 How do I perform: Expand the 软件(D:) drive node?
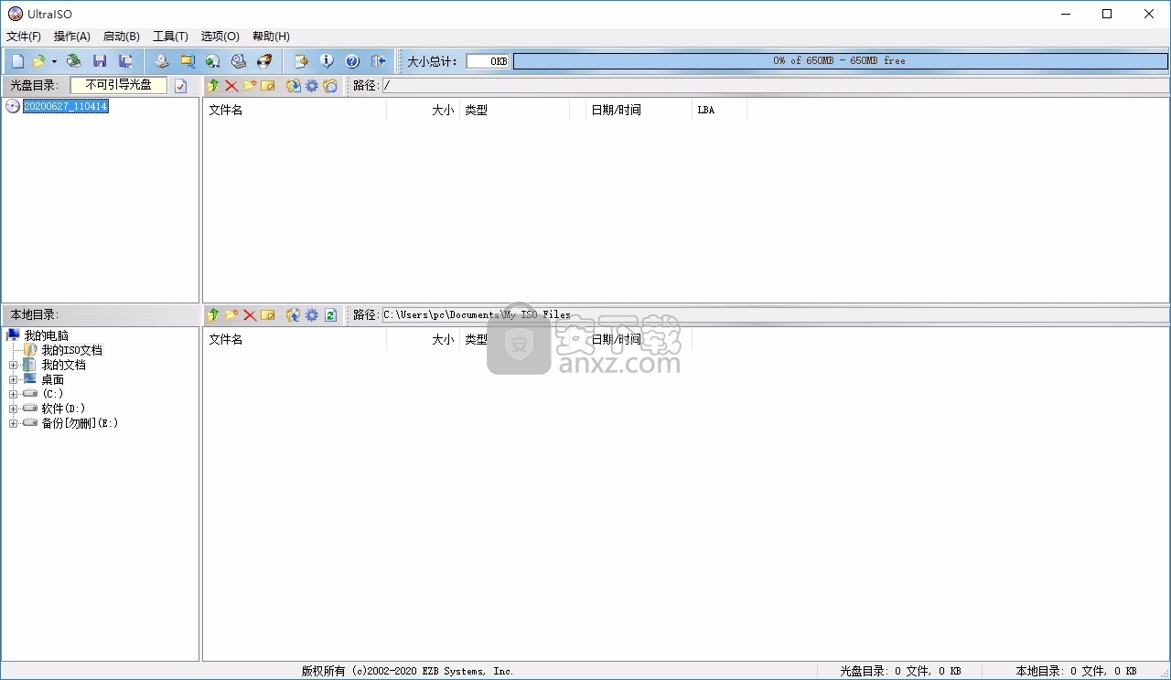pyautogui.click(x=13, y=409)
